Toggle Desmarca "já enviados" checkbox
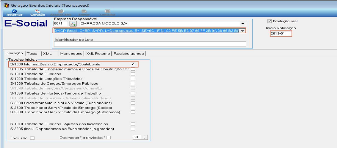The width and height of the screenshot is (337, 148). pyautogui.click(x=108, y=137)
